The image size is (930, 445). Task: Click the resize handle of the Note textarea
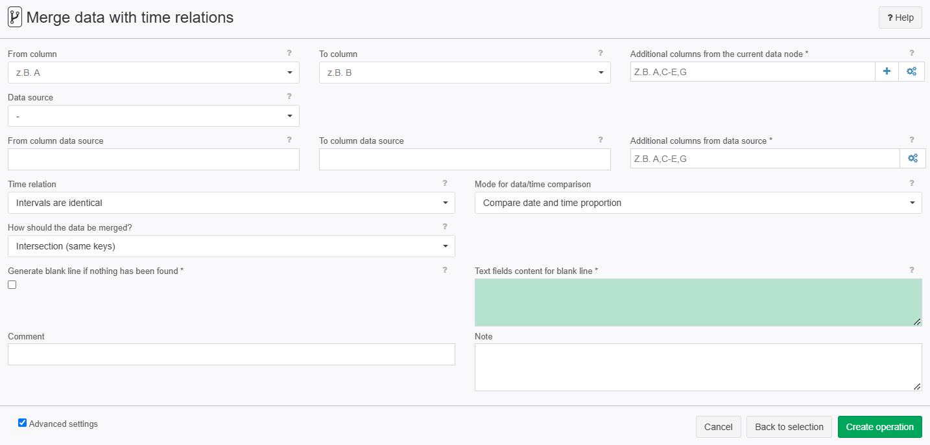coord(917,387)
